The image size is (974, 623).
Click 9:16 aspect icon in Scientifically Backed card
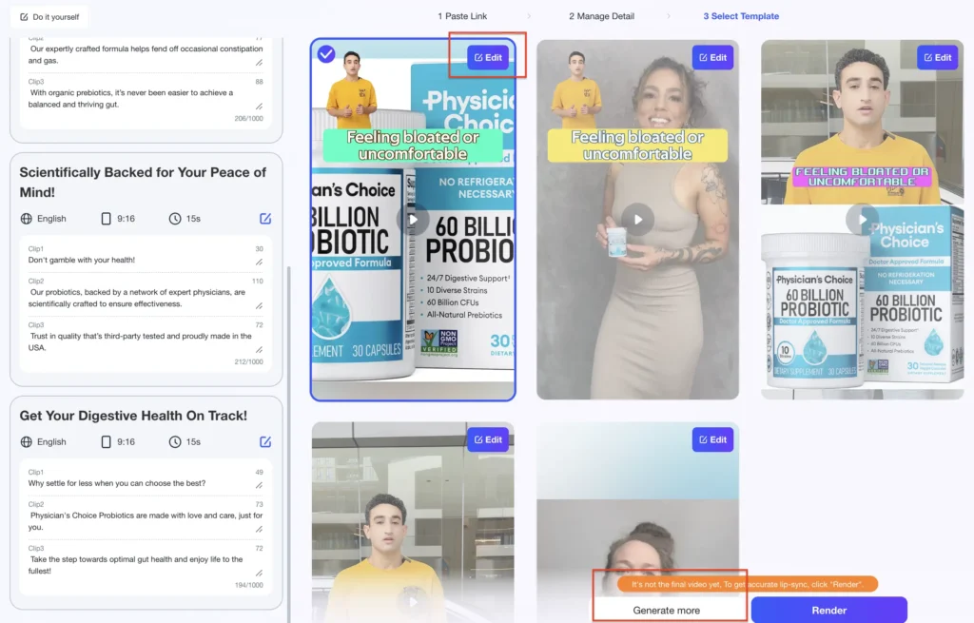coord(106,219)
